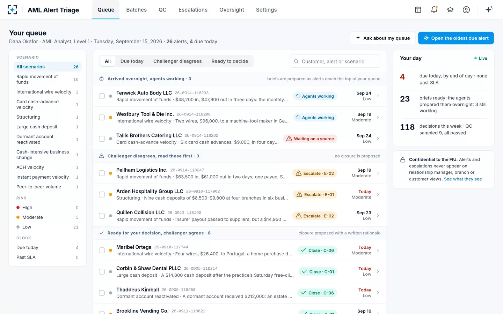Click the Waiting on a source badge

310,139
